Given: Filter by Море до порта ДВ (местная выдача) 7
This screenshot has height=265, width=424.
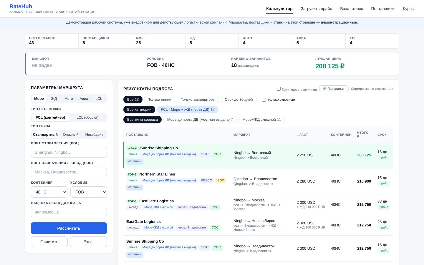Looking at the screenshot, I should 200,120.
